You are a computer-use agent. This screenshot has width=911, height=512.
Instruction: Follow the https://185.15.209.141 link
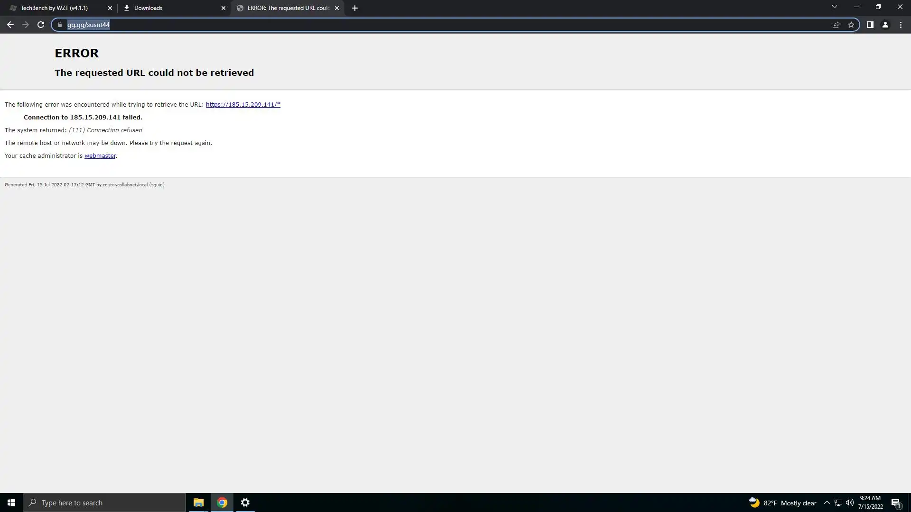(x=243, y=104)
